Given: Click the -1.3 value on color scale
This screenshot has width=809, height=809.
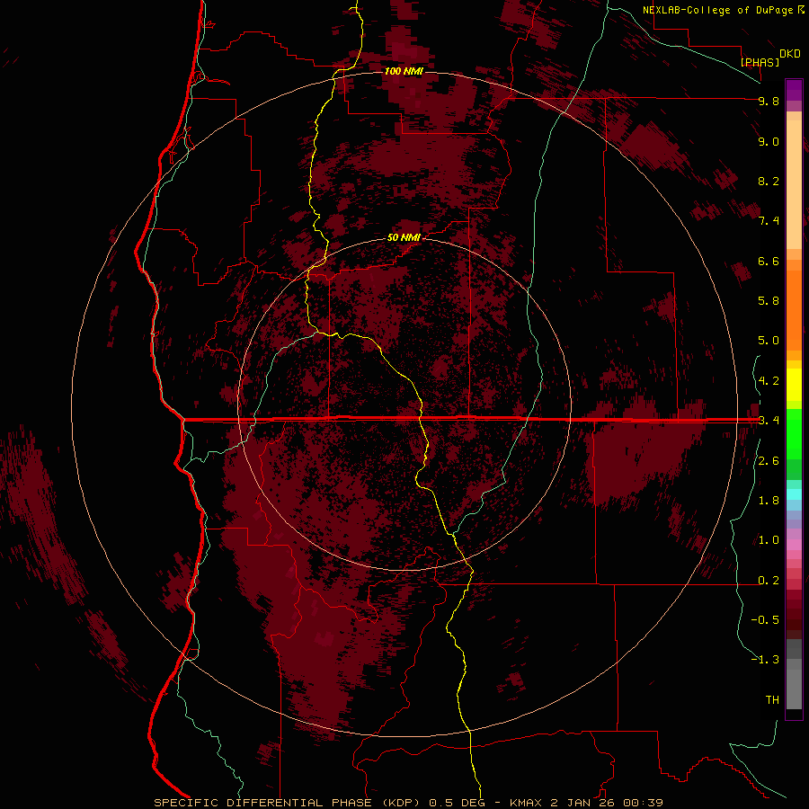Looking at the screenshot, I should pos(765,660).
